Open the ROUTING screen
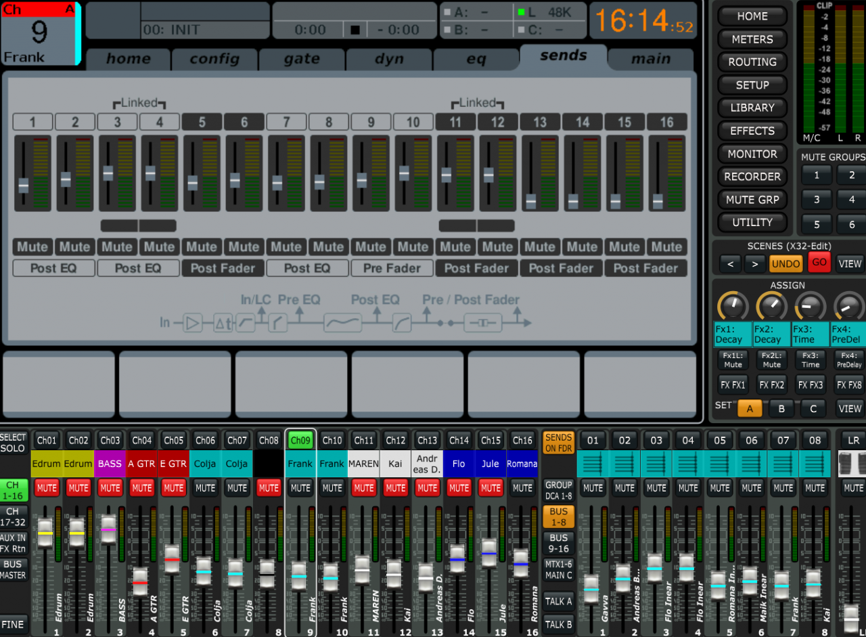This screenshot has height=637, width=866. 752,62
